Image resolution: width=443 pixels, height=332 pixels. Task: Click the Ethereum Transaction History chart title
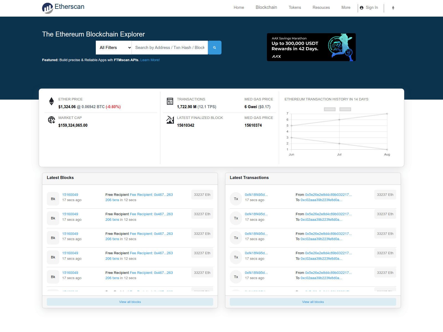(326, 99)
